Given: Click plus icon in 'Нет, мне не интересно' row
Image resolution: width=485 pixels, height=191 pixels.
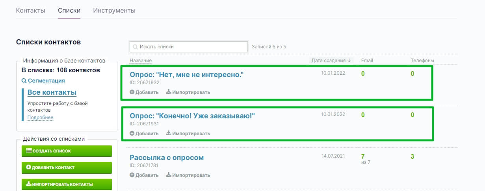Looking at the screenshot, I should point(132,92).
